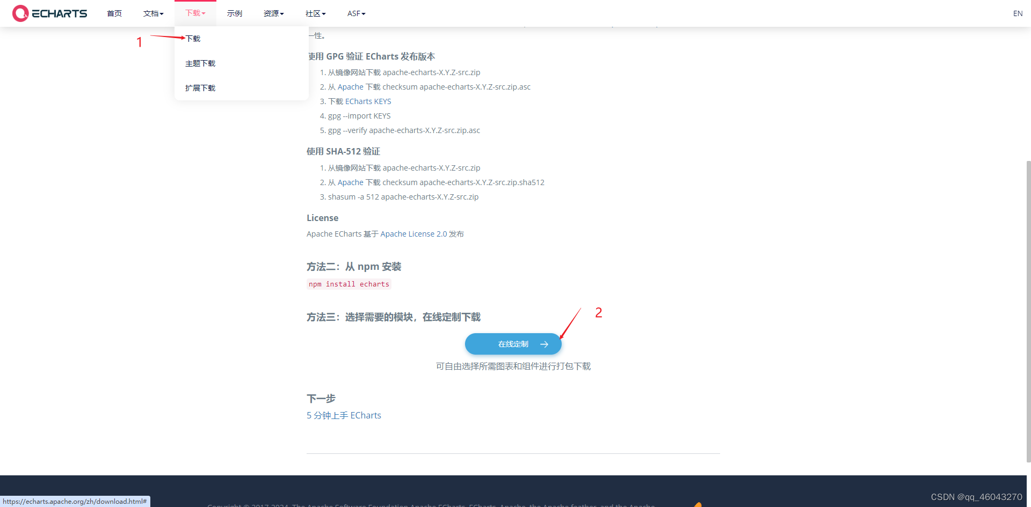Click the 方法三 heading text
1031x507 pixels.
tap(394, 317)
